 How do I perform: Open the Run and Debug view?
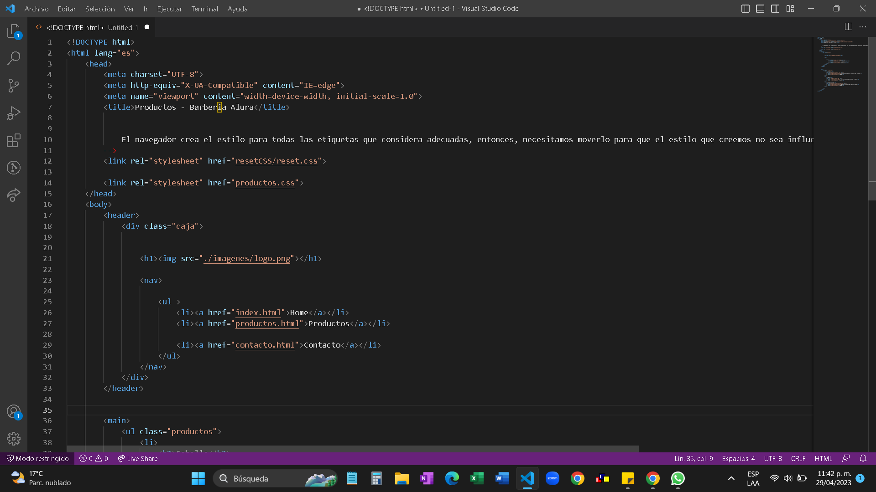point(14,113)
